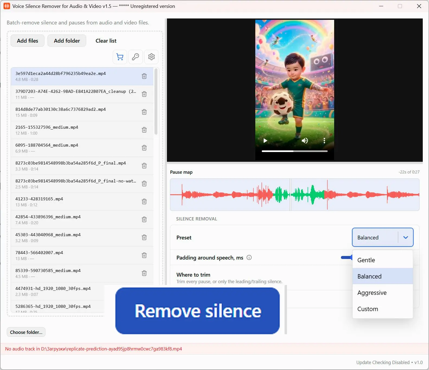Screen dimensions: 429x370
Task: Remove 2165-155327596_medium.mp4 with its trash icon
Action: pyautogui.click(x=144, y=130)
